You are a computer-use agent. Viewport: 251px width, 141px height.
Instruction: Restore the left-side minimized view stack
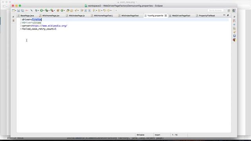pos(13,17)
